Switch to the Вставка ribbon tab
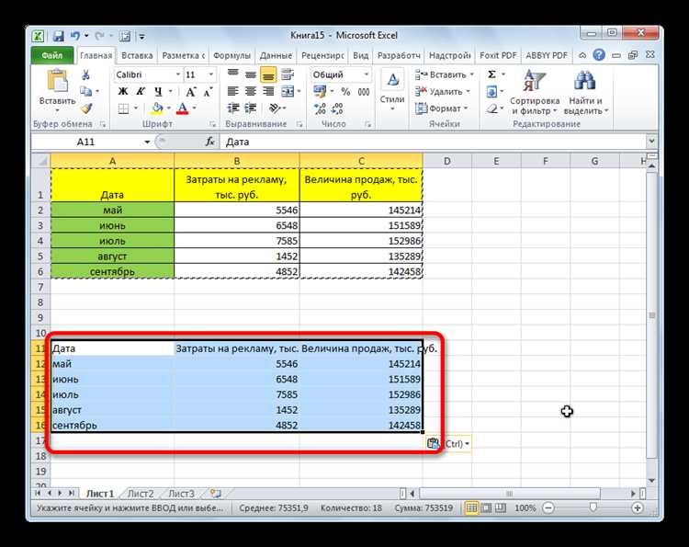 (137, 56)
